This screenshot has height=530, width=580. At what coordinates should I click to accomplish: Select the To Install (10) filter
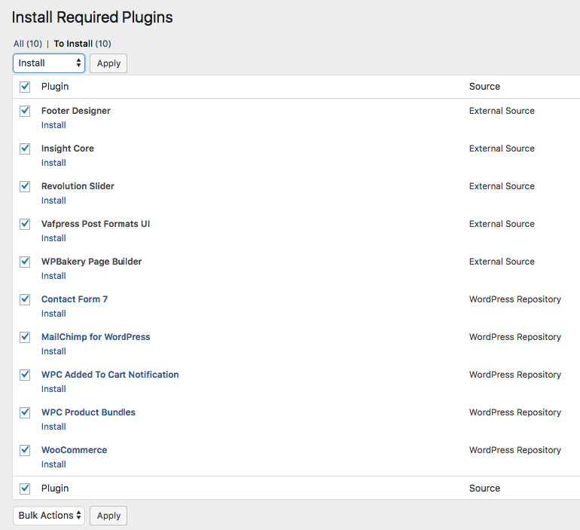coord(82,44)
